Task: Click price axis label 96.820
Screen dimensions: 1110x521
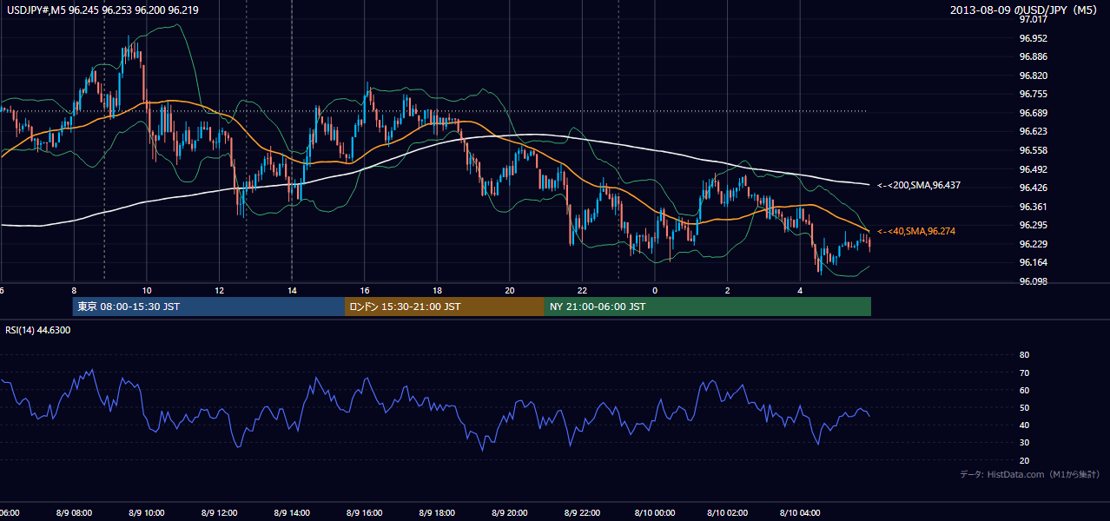Action: [x=1033, y=76]
